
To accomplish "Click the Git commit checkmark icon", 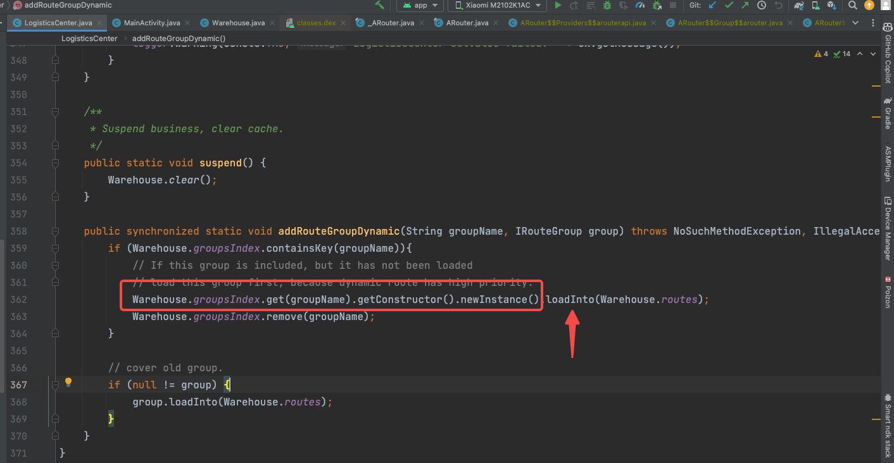I will [x=729, y=5].
